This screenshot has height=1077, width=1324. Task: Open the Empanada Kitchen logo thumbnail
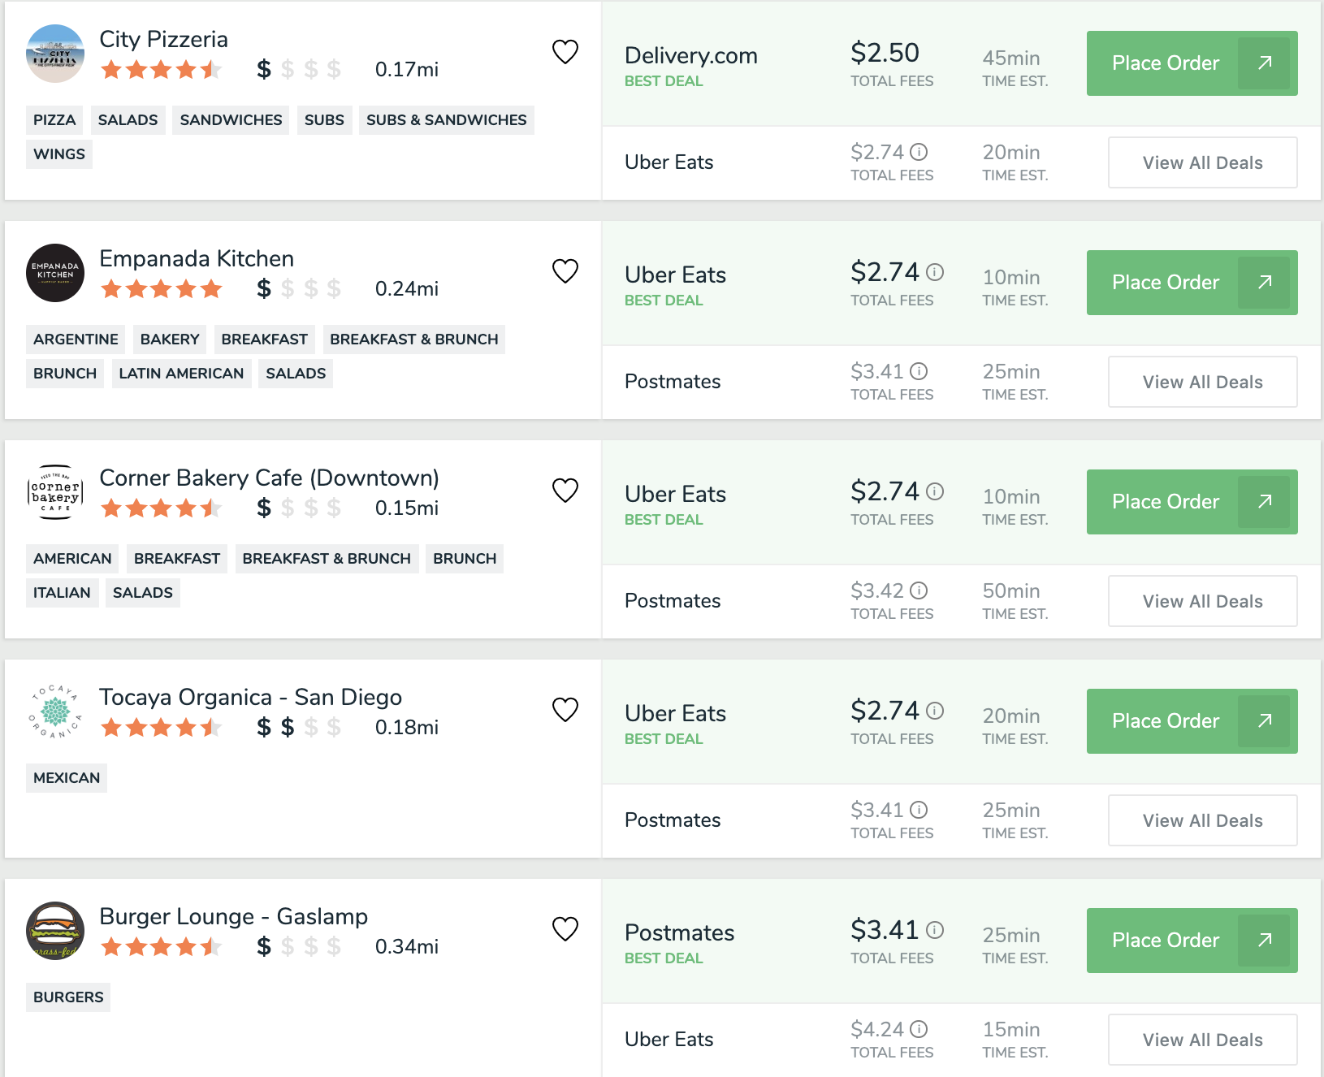pos(55,273)
